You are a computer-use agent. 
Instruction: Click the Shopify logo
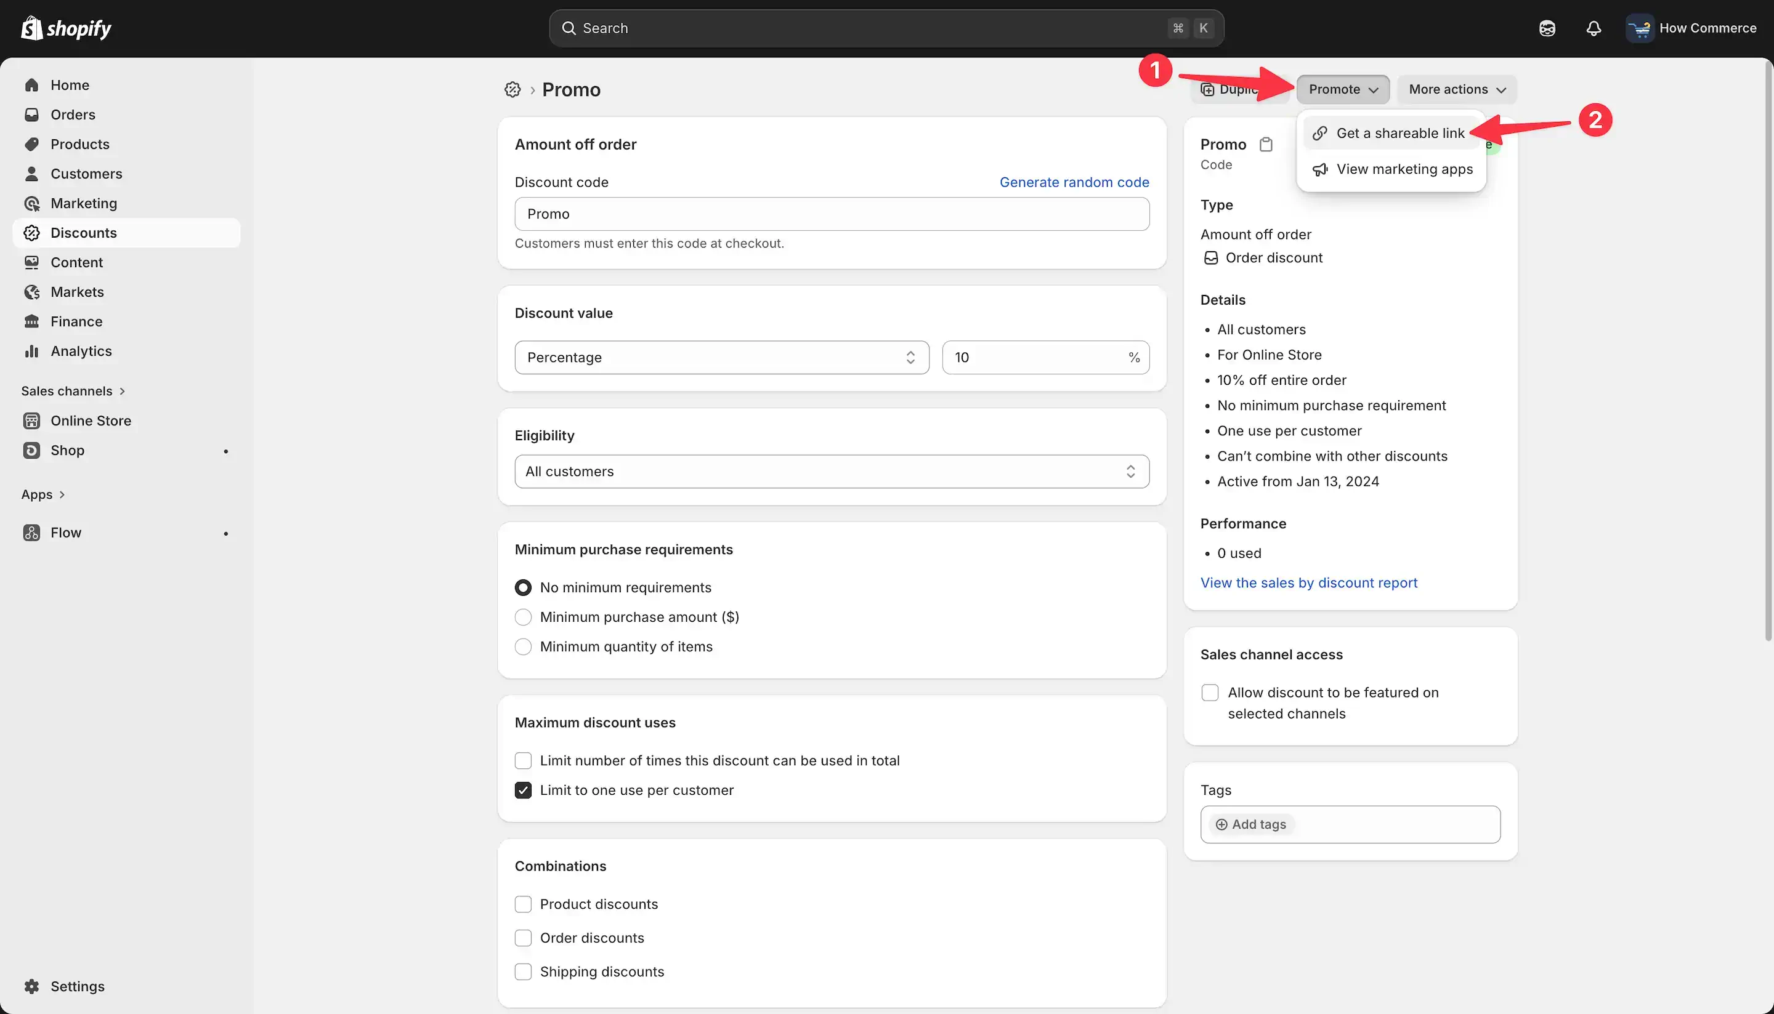pos(66,28)
